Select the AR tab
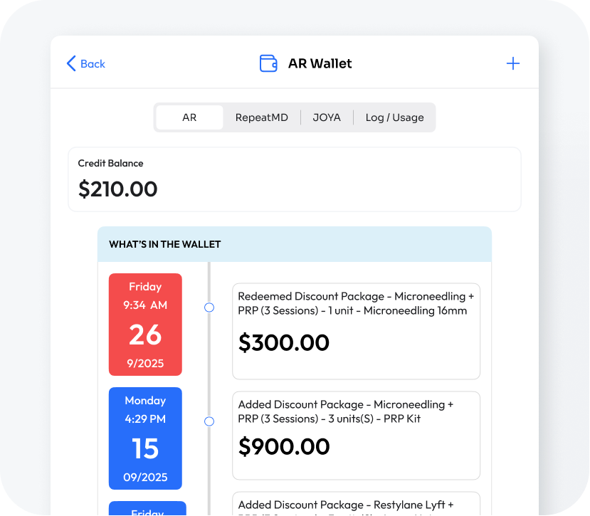This screenshot has height=516, width=590. [189, 117]
